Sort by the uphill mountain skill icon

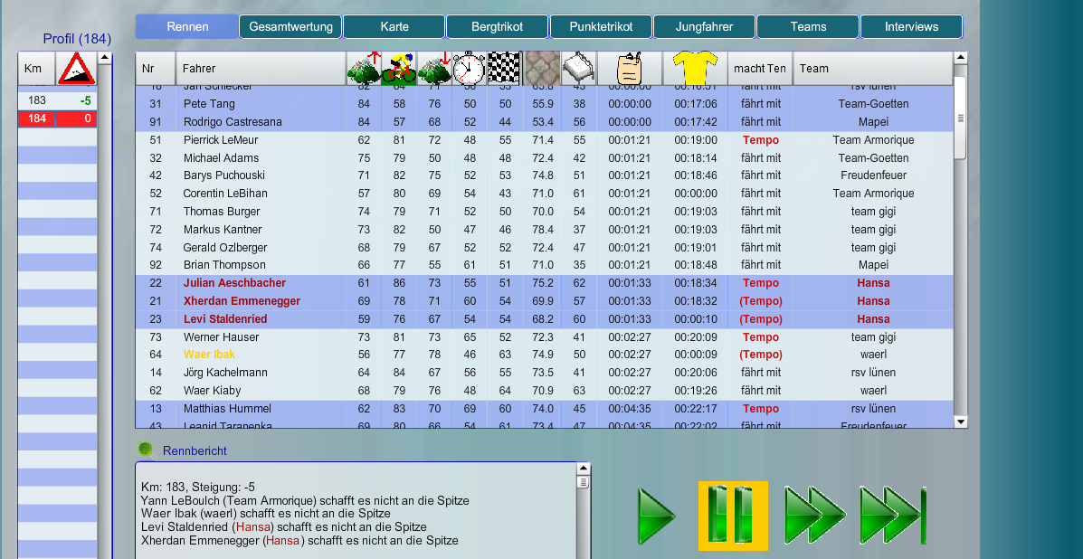pyautogui.click(x=364, y=68)
